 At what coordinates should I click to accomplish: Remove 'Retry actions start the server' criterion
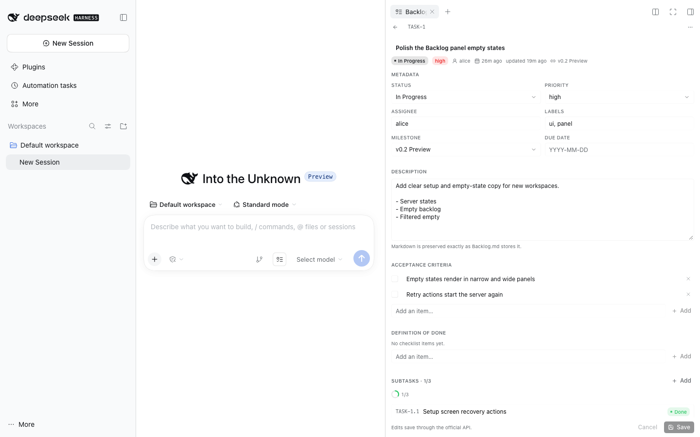(x=688, y=294)
